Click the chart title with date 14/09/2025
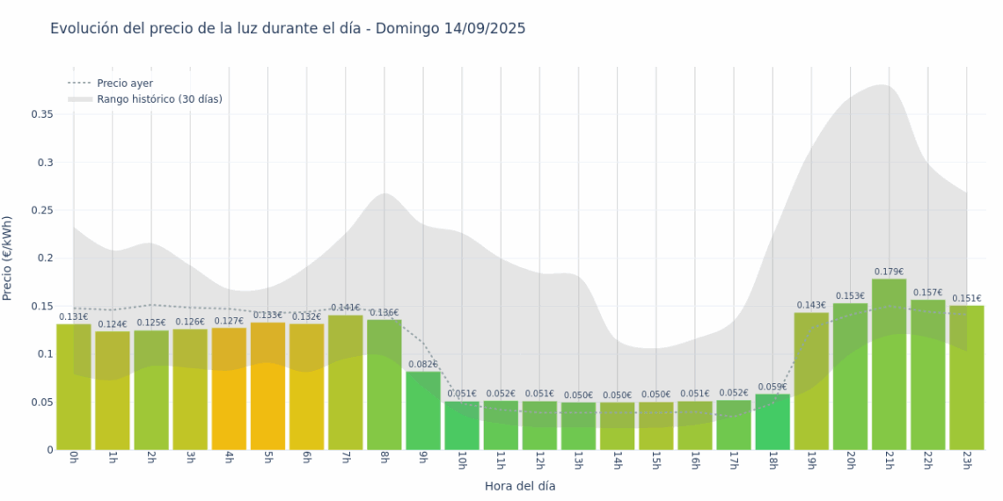The width and height of the screenshot is (1003, 501). (288, 28)
